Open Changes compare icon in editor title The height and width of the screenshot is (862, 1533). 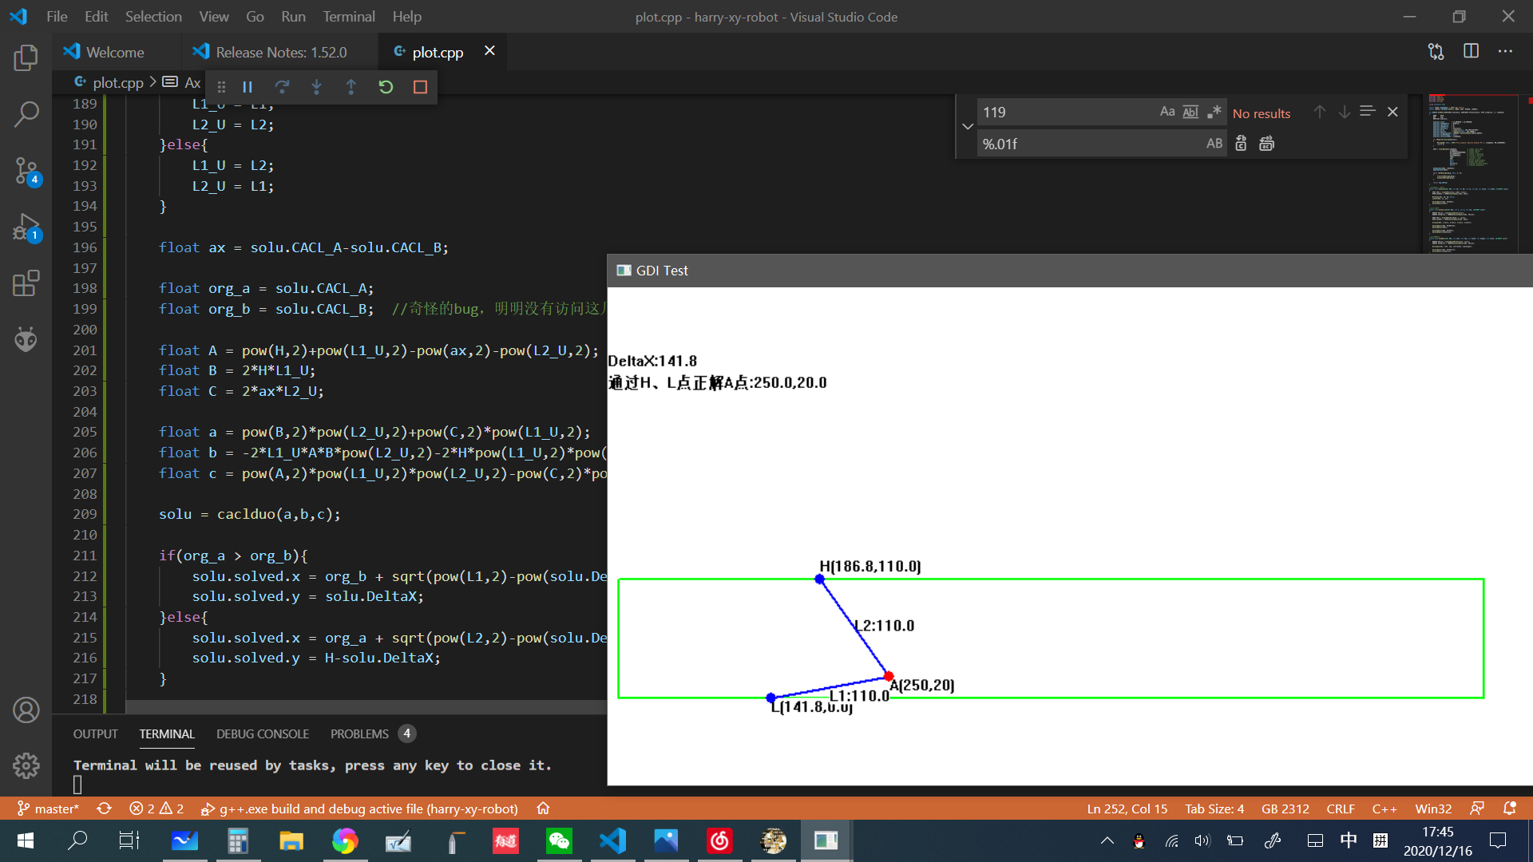[1436, 52]
